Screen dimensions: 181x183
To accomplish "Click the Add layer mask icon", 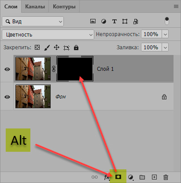I will pyautogui.click(x=118, y=177).
